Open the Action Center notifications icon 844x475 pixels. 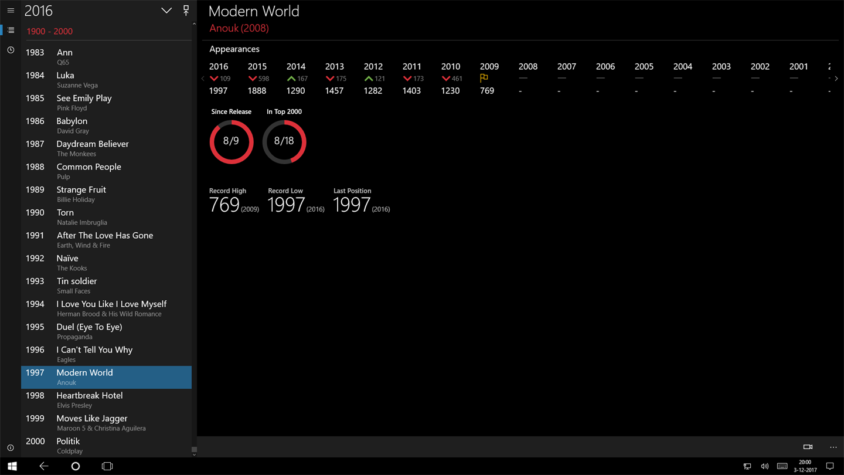pyautogui.click(x=830, y=466)
